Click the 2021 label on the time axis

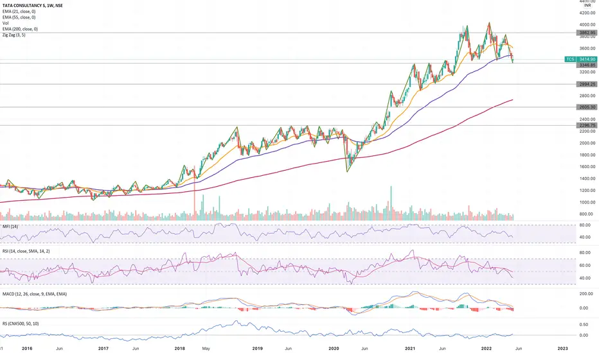click(x=410, y=349)
